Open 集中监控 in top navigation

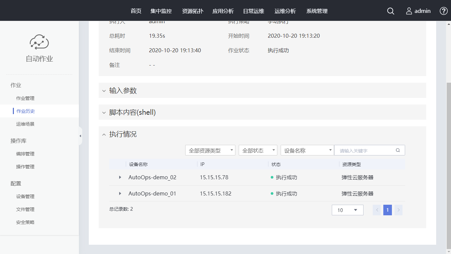coord(161,11)
